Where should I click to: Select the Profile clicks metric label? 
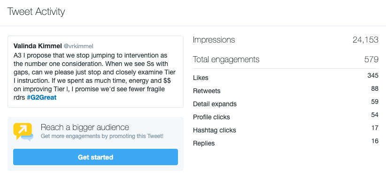(x=211, y=117)
